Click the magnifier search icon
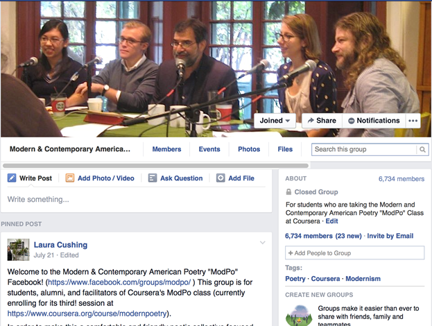The image size is (432, 326). tap(422, 149)
